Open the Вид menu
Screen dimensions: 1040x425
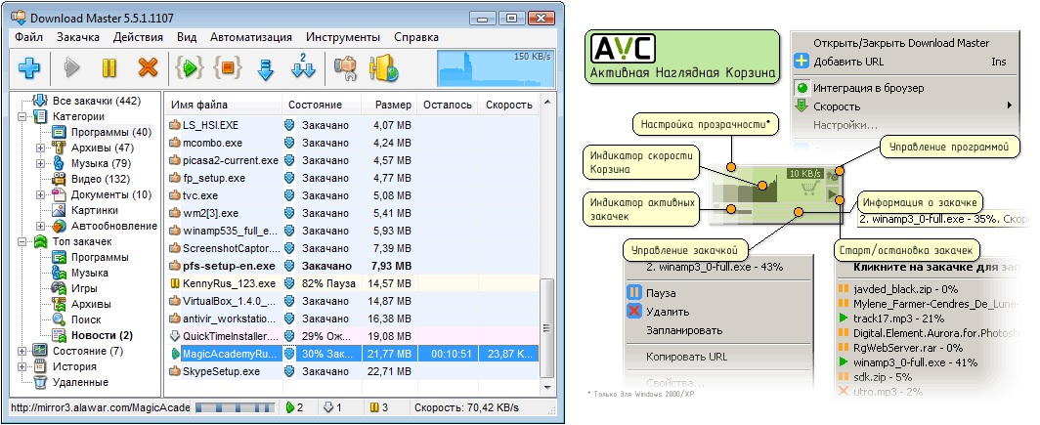point(187,37)
